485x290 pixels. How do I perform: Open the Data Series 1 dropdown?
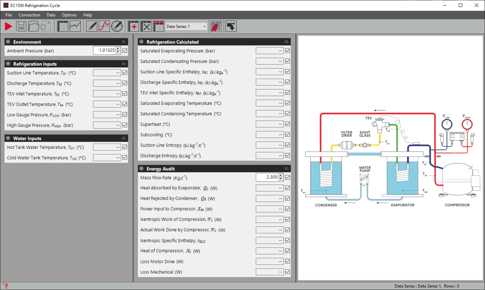(x=186, y=27)
